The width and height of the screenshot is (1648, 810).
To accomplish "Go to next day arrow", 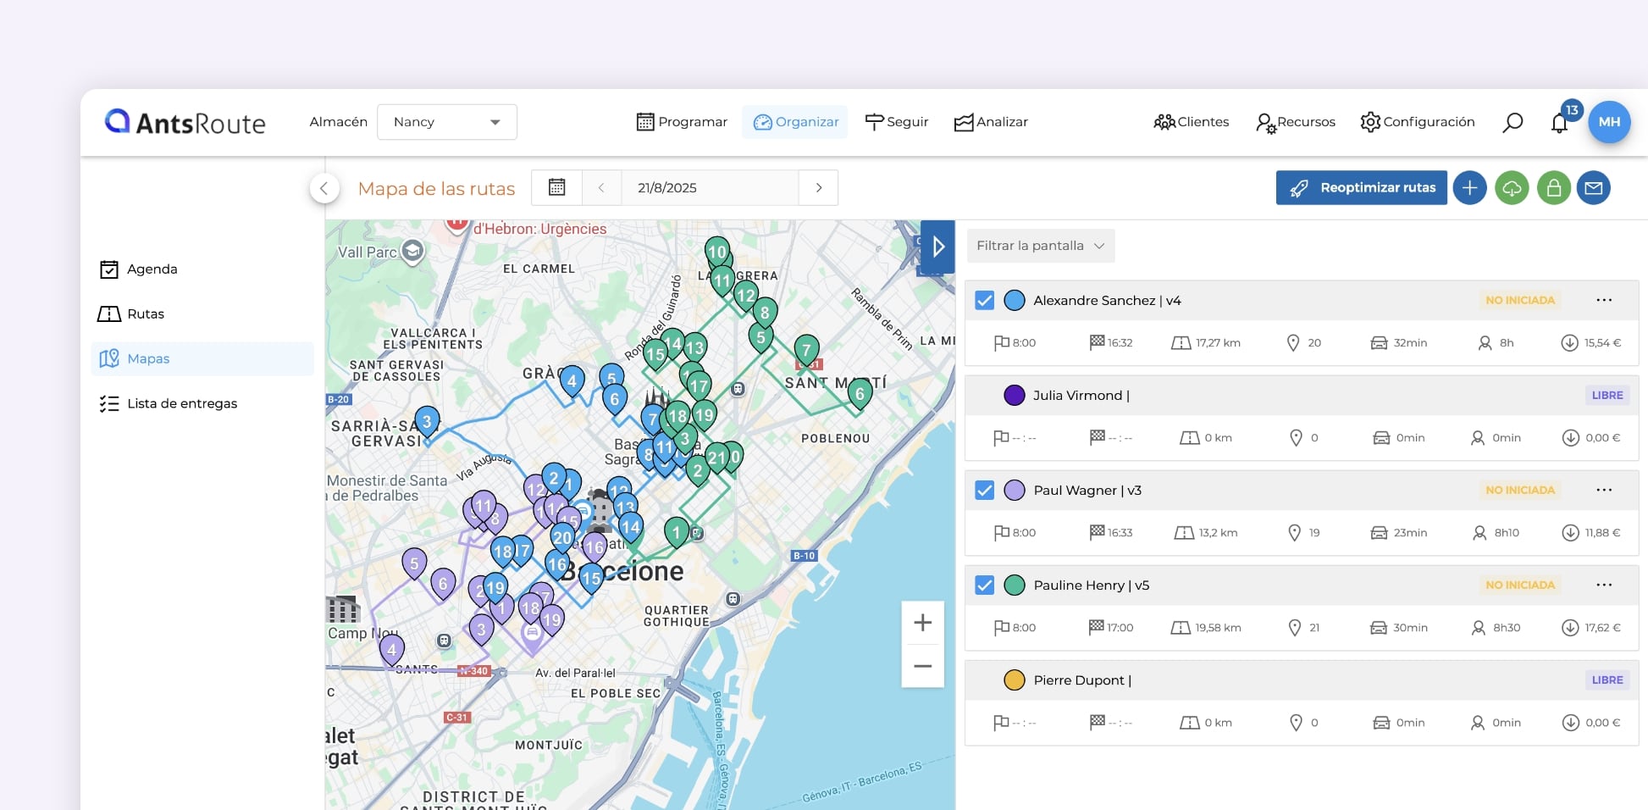I will (818, 188).
